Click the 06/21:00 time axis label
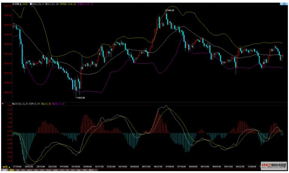Viewport: 289px width, 173px height. (158, 166)
